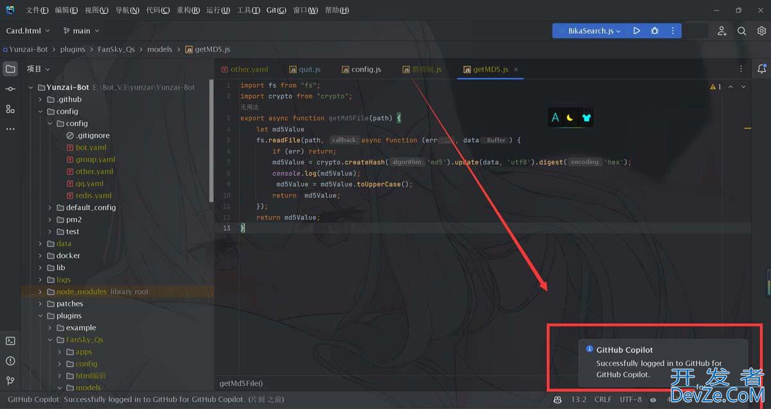Close the getMD5.js editor tab
The image size is (771, 409).
coord(516,69)
